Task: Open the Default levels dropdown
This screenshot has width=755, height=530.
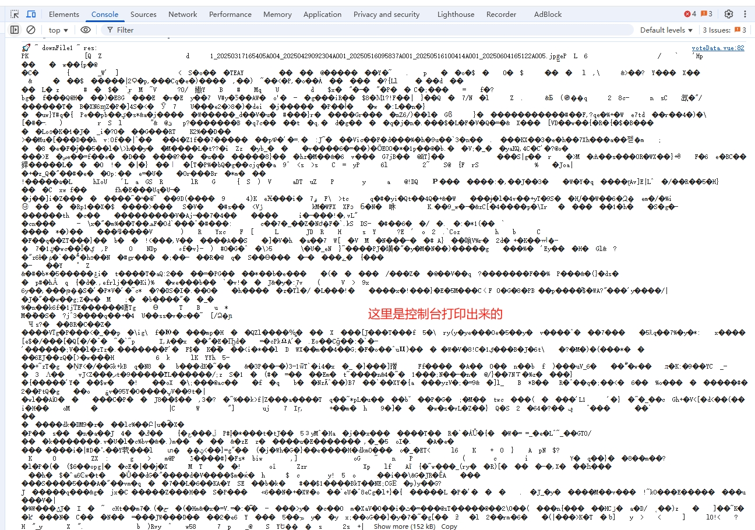Action: 666,30
